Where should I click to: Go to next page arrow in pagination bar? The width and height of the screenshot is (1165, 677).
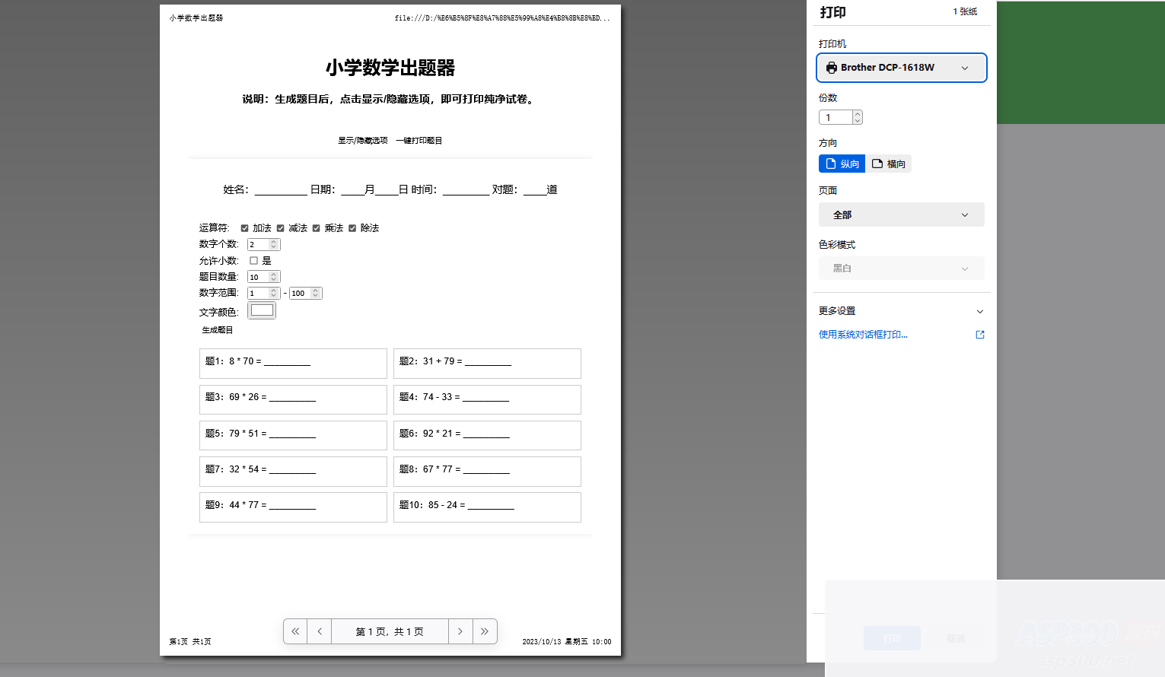[x=460, y=631]
